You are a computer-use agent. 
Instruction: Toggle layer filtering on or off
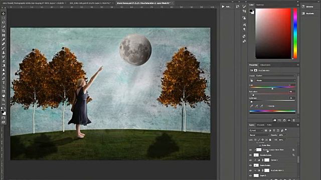(x=286, y=130)
